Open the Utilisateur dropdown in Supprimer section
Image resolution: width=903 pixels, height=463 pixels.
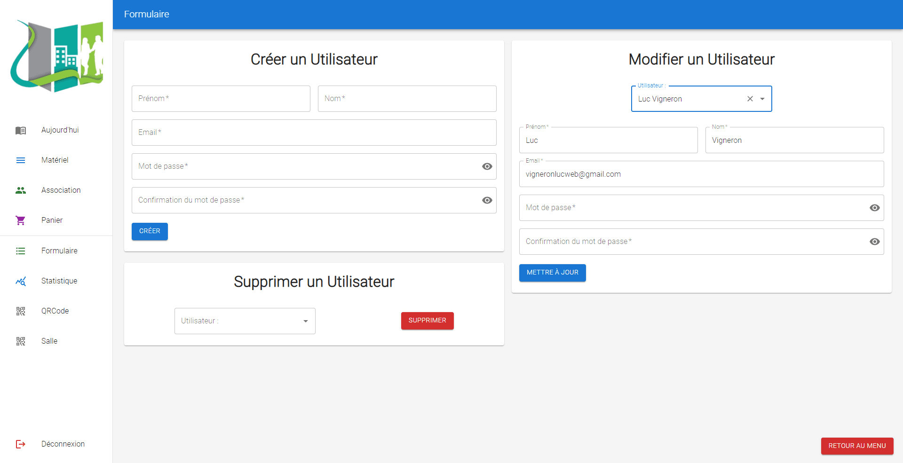[x=245, y=321]
